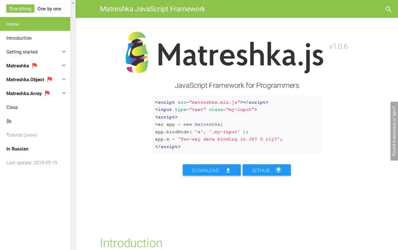Click the Matreshka doll logo

(x=137, y=52)
